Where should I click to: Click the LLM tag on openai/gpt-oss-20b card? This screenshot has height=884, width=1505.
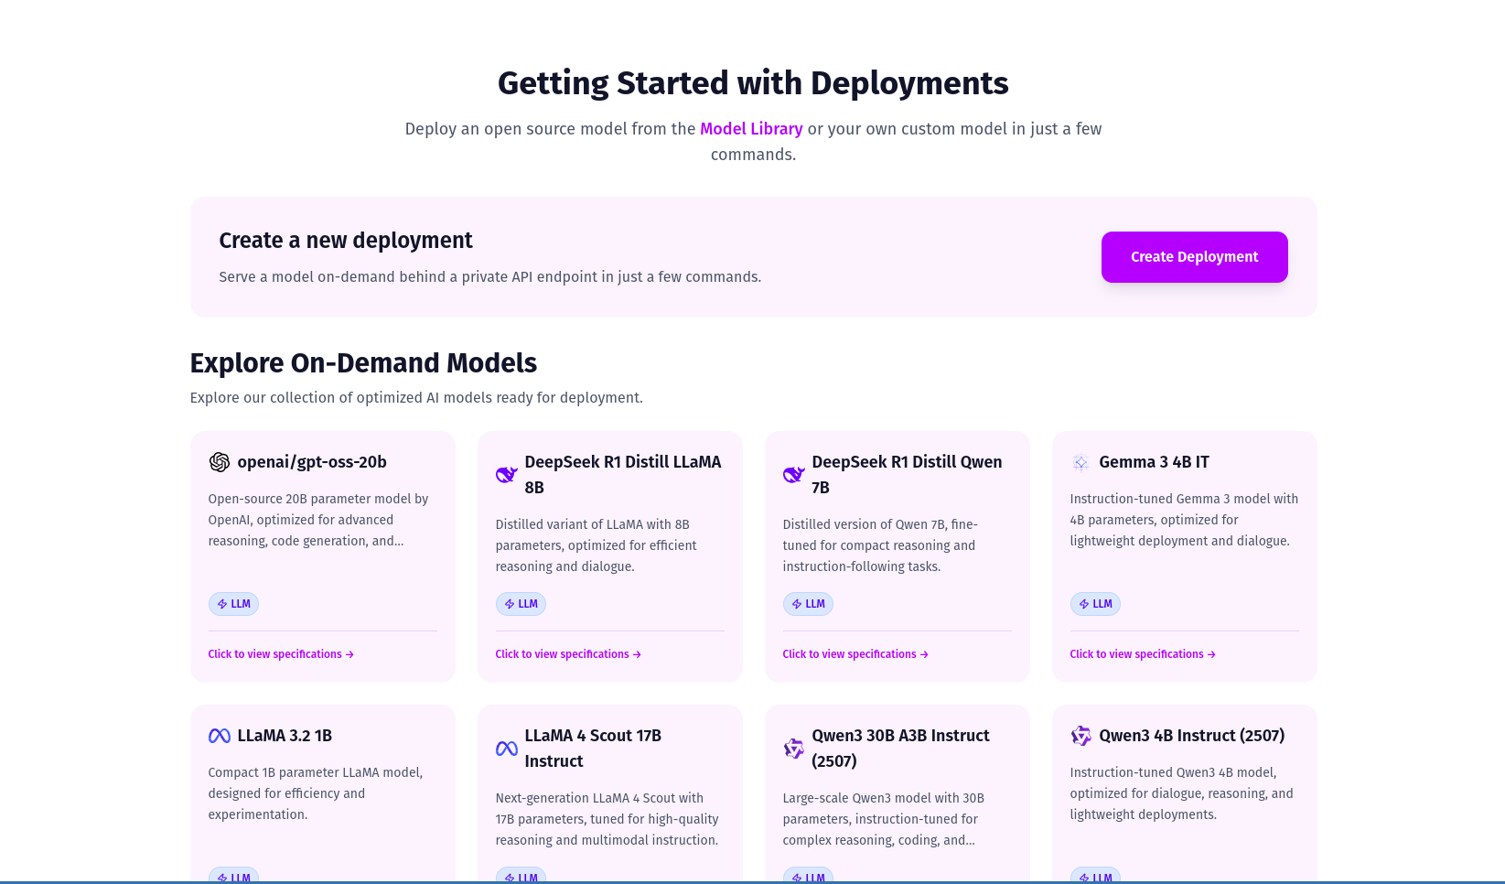[233, 604]
